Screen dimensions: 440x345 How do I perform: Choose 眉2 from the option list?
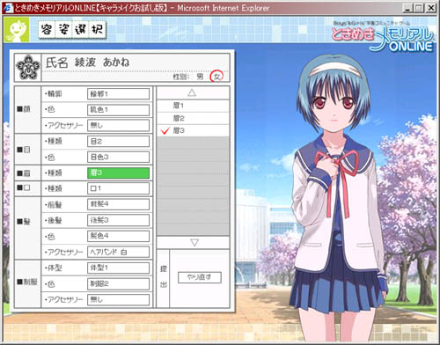tap(193, 118)
